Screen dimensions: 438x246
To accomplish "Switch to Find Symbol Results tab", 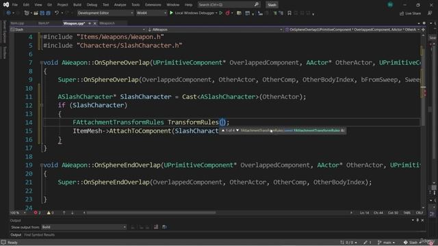I will point(40,235).
